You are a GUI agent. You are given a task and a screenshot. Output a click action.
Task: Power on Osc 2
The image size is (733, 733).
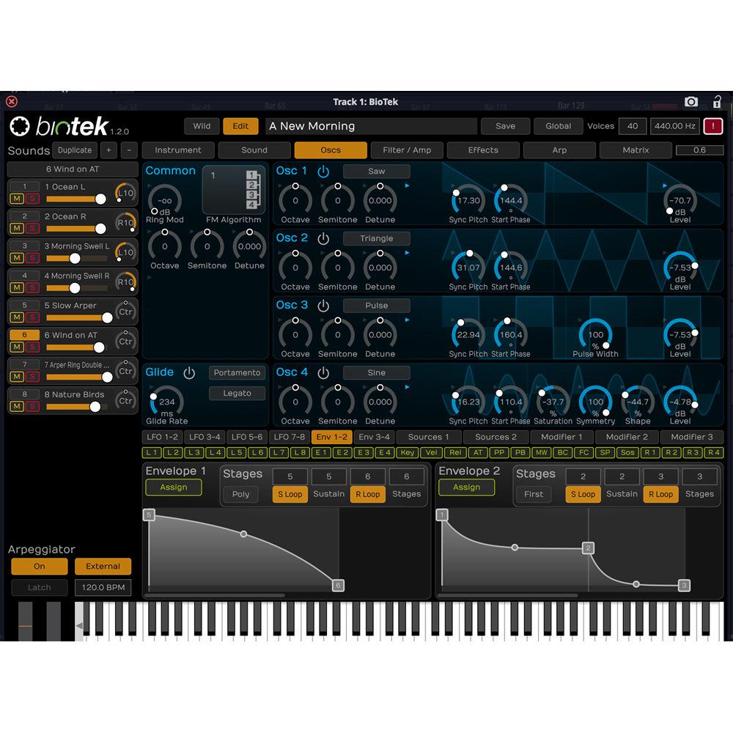click(x=323, y=237)
